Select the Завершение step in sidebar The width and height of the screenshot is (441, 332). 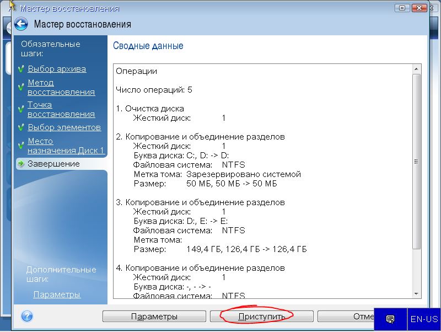pos(53,164)
